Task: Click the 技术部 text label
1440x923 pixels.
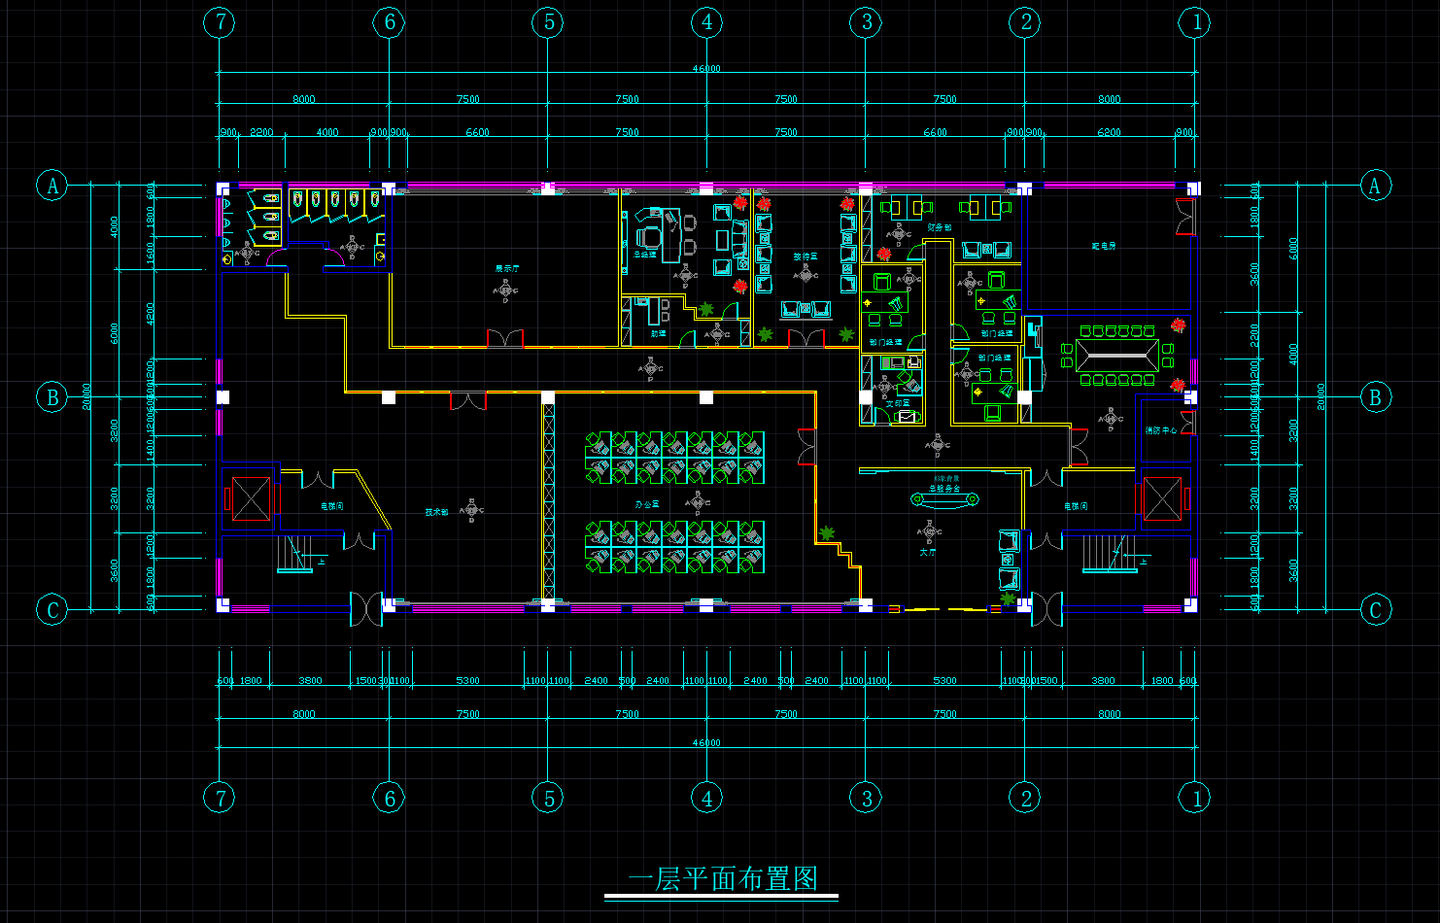Action: pos(436,512)
